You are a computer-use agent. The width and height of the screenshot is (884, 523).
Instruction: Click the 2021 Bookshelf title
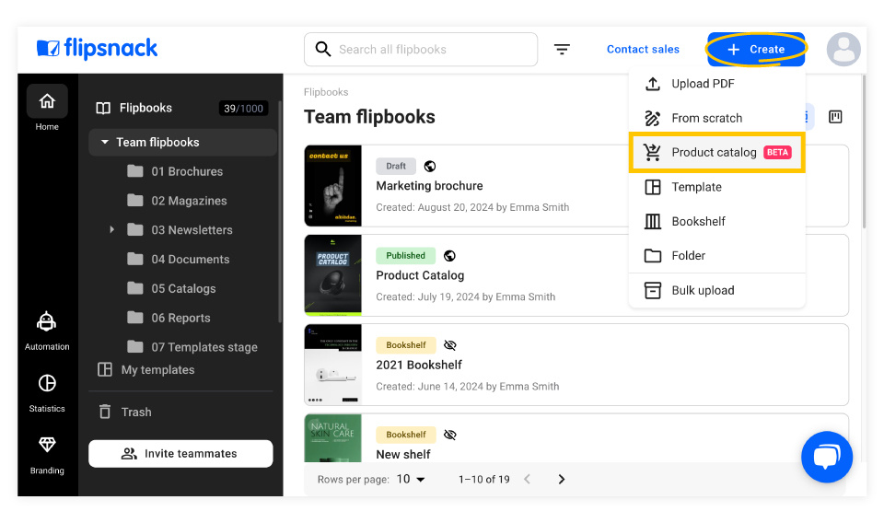419,366
